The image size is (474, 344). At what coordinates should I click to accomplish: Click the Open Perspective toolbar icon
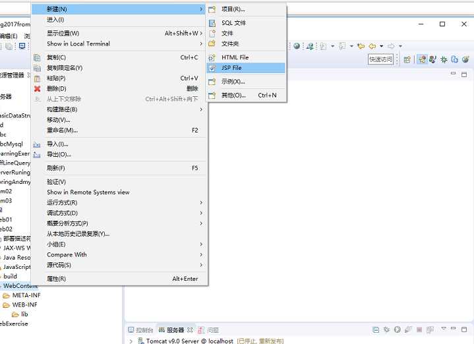click(x=407, y=59)
